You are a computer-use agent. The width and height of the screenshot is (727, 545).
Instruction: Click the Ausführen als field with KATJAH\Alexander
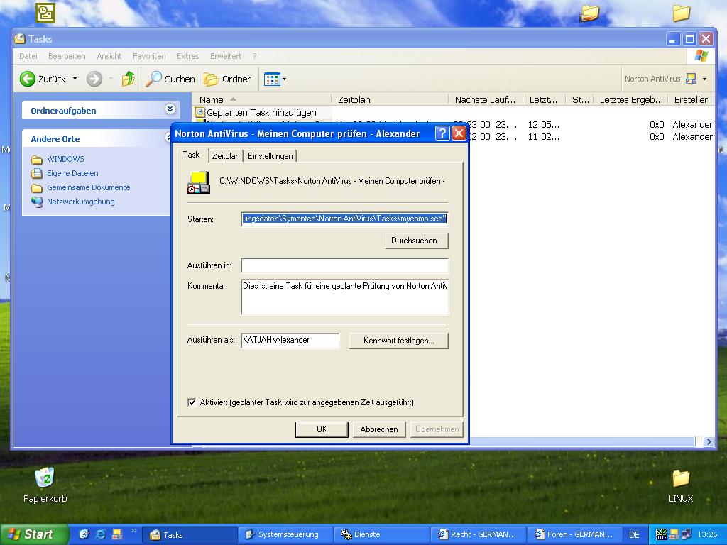(290, 340)
